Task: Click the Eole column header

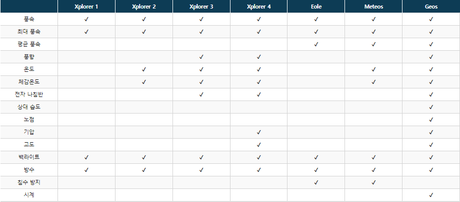Action: tap(316, 7)
